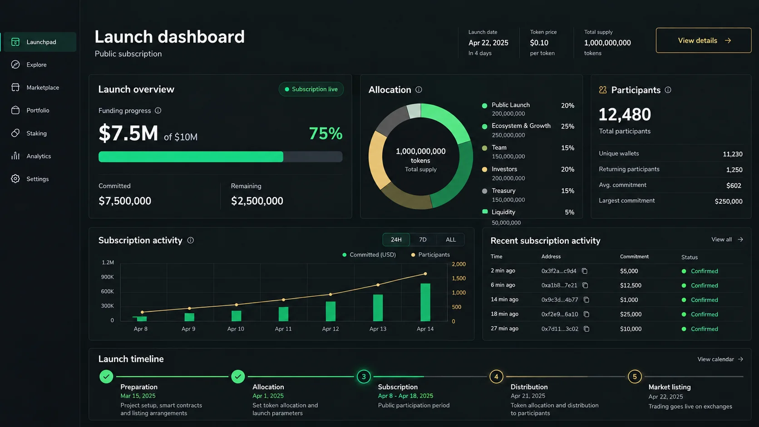Switch chart range to ALL
The width and height of the screenshot is (759, 427).
click(451, 240)
